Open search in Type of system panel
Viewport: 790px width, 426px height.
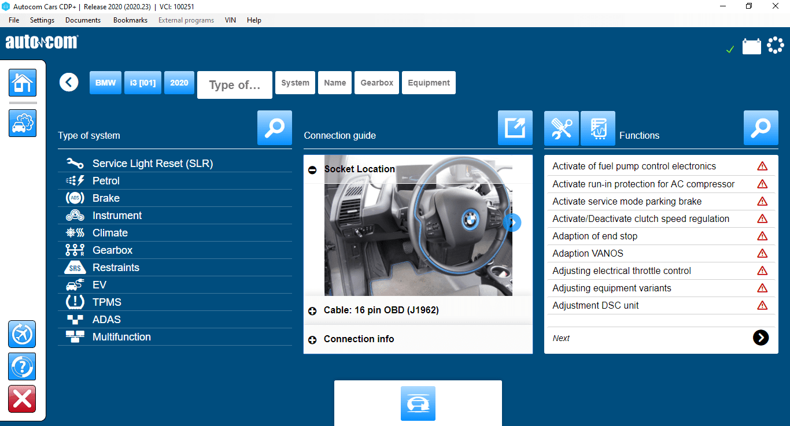[274, 128]
